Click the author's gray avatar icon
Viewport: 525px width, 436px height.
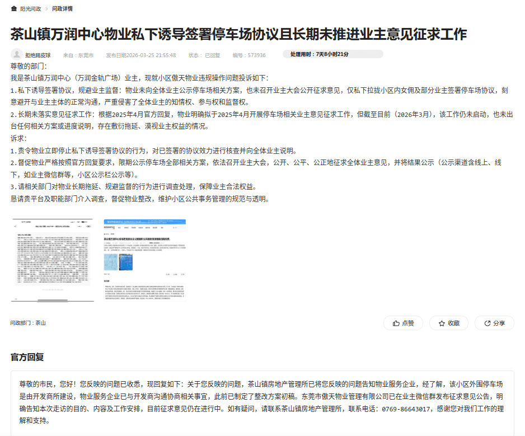pos(17,55)
